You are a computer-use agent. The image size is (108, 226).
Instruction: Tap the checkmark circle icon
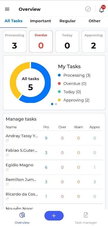click(x=88, y=9)
